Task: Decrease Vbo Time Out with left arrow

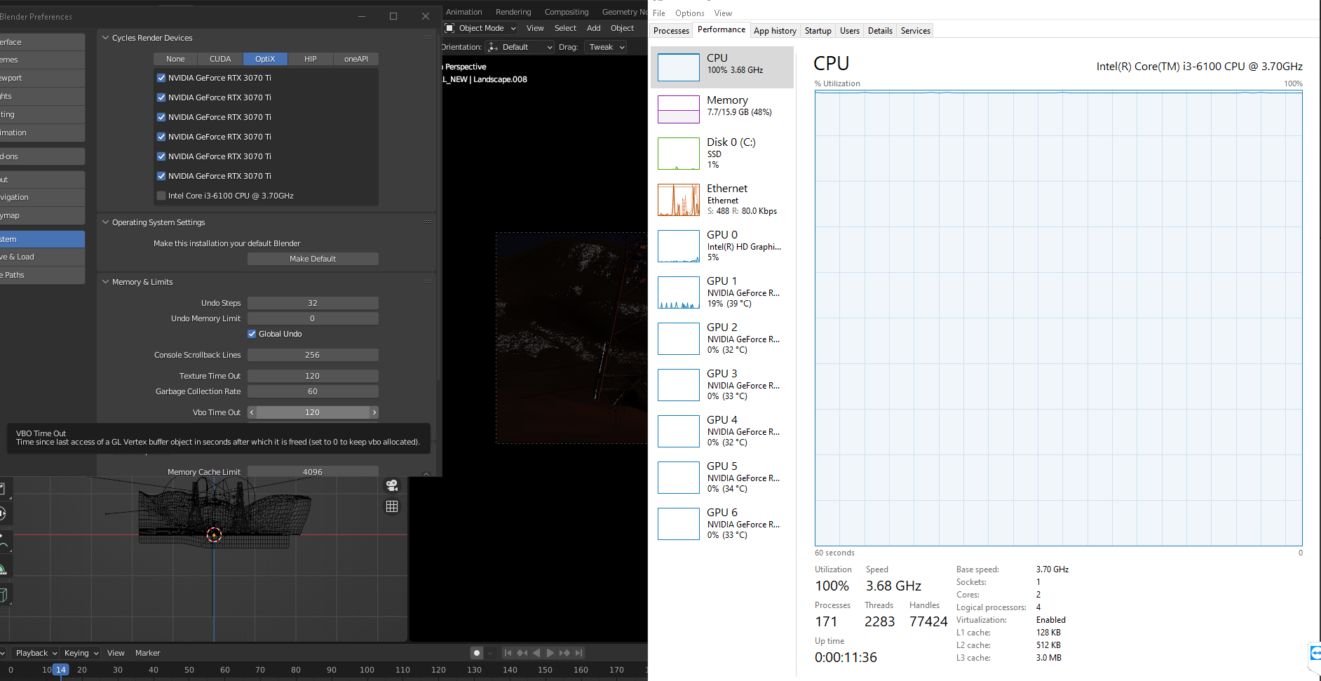Action: (x=252, y=412)
